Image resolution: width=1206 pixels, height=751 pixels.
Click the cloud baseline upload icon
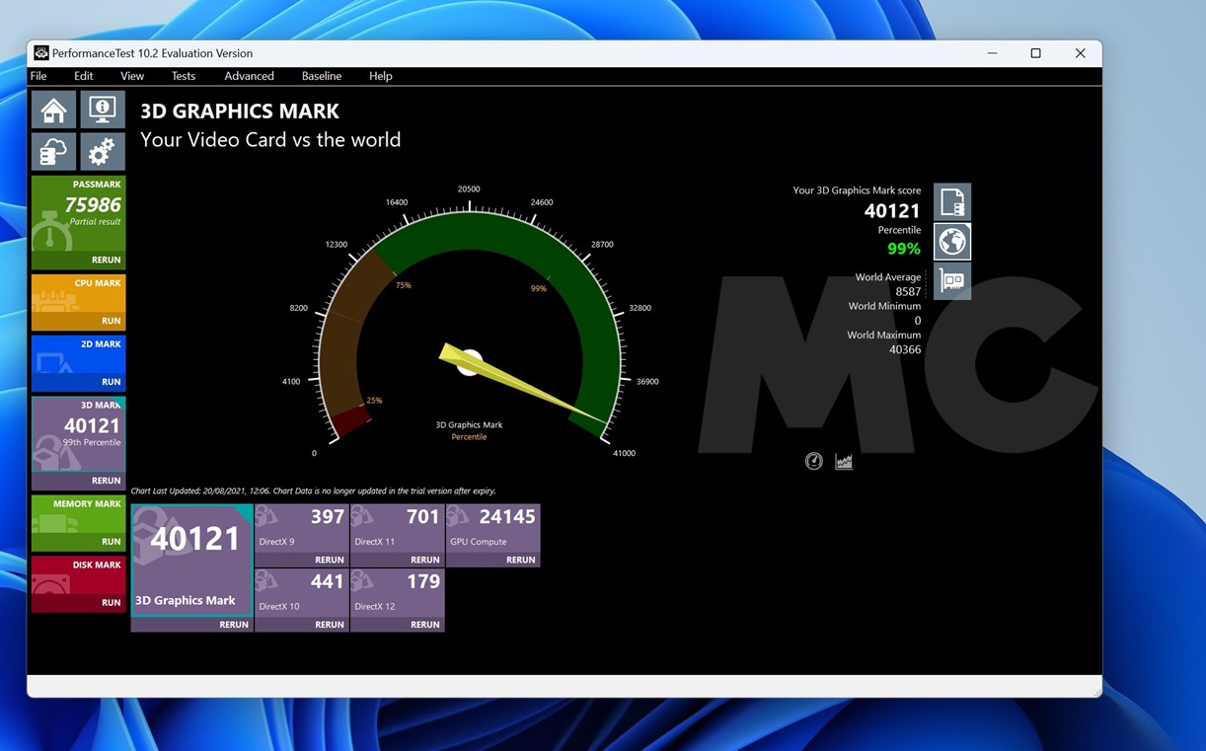53,152
